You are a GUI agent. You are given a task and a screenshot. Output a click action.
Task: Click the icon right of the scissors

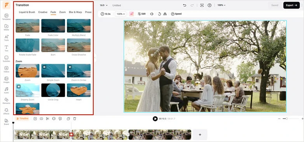tap(54, 119)
